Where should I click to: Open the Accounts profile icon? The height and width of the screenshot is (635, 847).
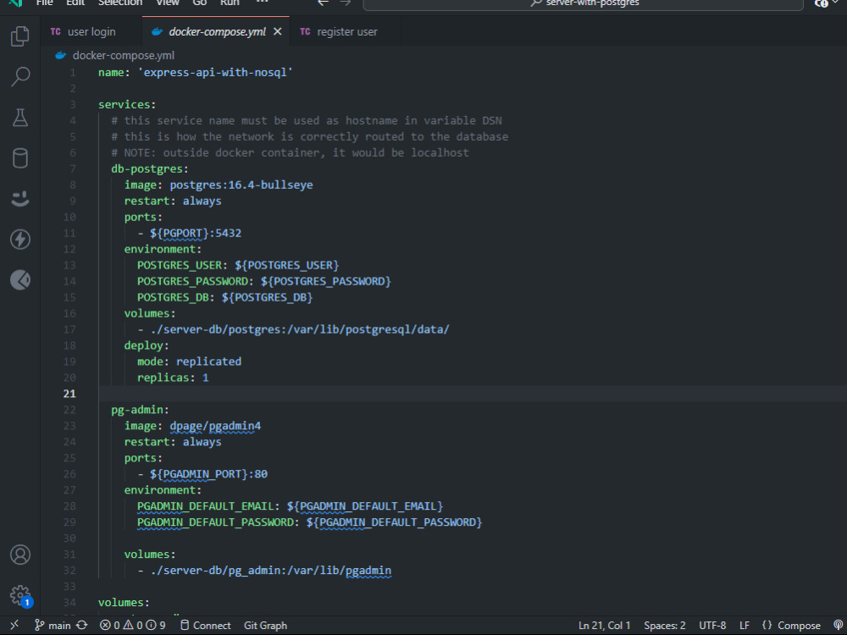(x=20, y=555)
